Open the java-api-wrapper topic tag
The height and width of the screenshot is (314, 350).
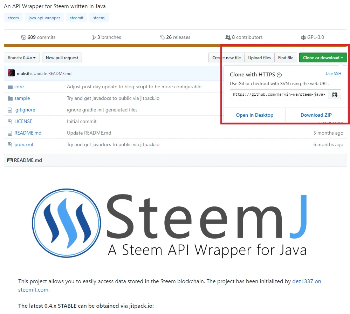pyautogui.click(x=44, y=18)
